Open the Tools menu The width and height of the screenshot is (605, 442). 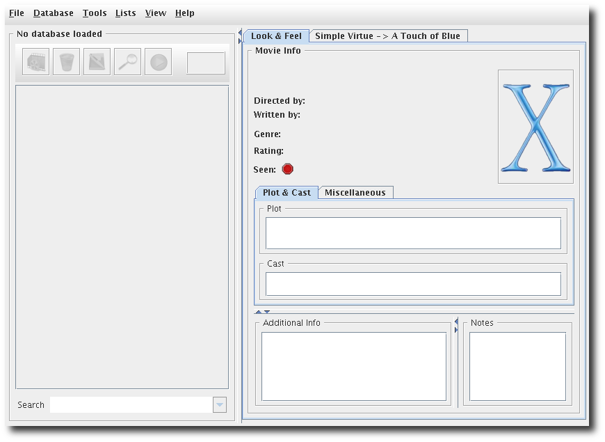click(x=95, y=13)
